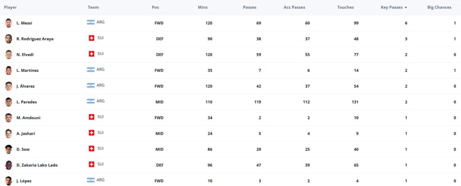Click J. López's avatar thumbnail
Viewport: 461px width, 186px height.
pyautogui.click(x=9, y=181)
